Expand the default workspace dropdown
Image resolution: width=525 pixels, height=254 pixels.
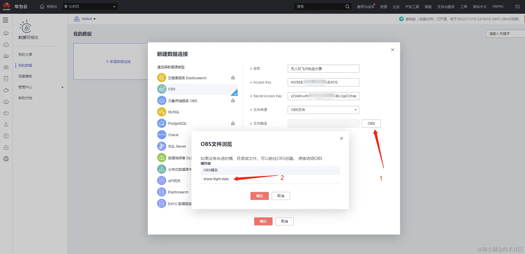tap(89, 19)
